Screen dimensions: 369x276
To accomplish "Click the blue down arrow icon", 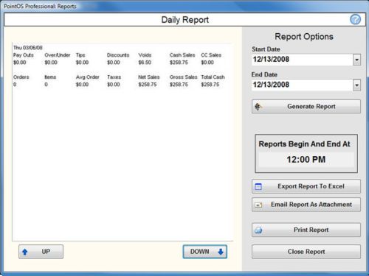I will pyautogui.click(x=221, y=252).
